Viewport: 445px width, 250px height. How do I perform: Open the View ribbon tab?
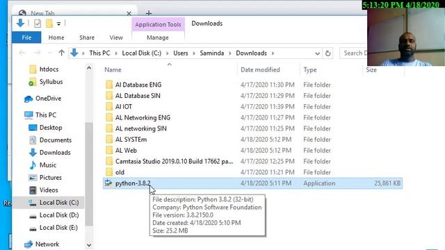tap(116, 37)
